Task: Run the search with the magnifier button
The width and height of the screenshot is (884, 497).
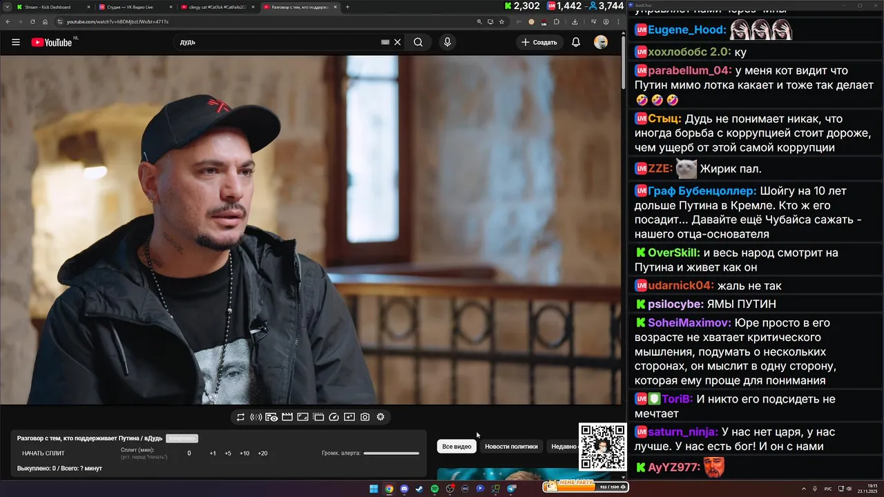Action: coord(418,42)
